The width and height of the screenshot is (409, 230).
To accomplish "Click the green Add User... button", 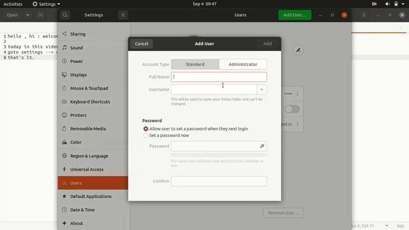I will (x=295, y=15).
